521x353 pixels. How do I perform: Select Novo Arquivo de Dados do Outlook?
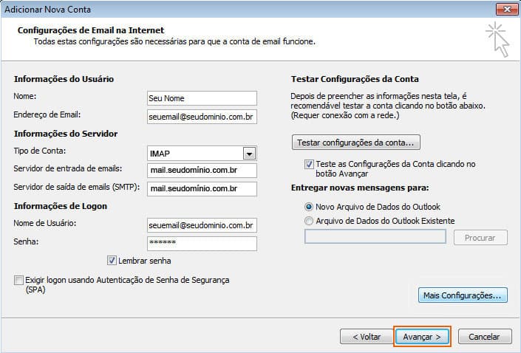[309, 207]
